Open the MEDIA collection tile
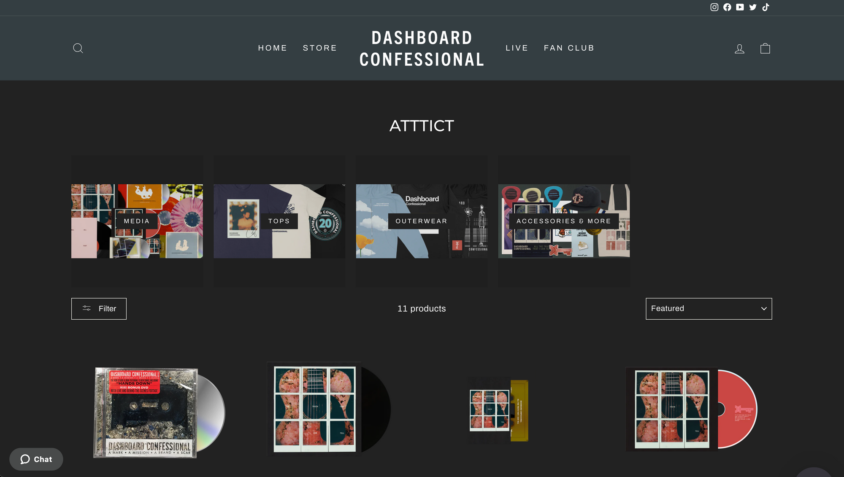Screen dimensions: 844x477 137,221
